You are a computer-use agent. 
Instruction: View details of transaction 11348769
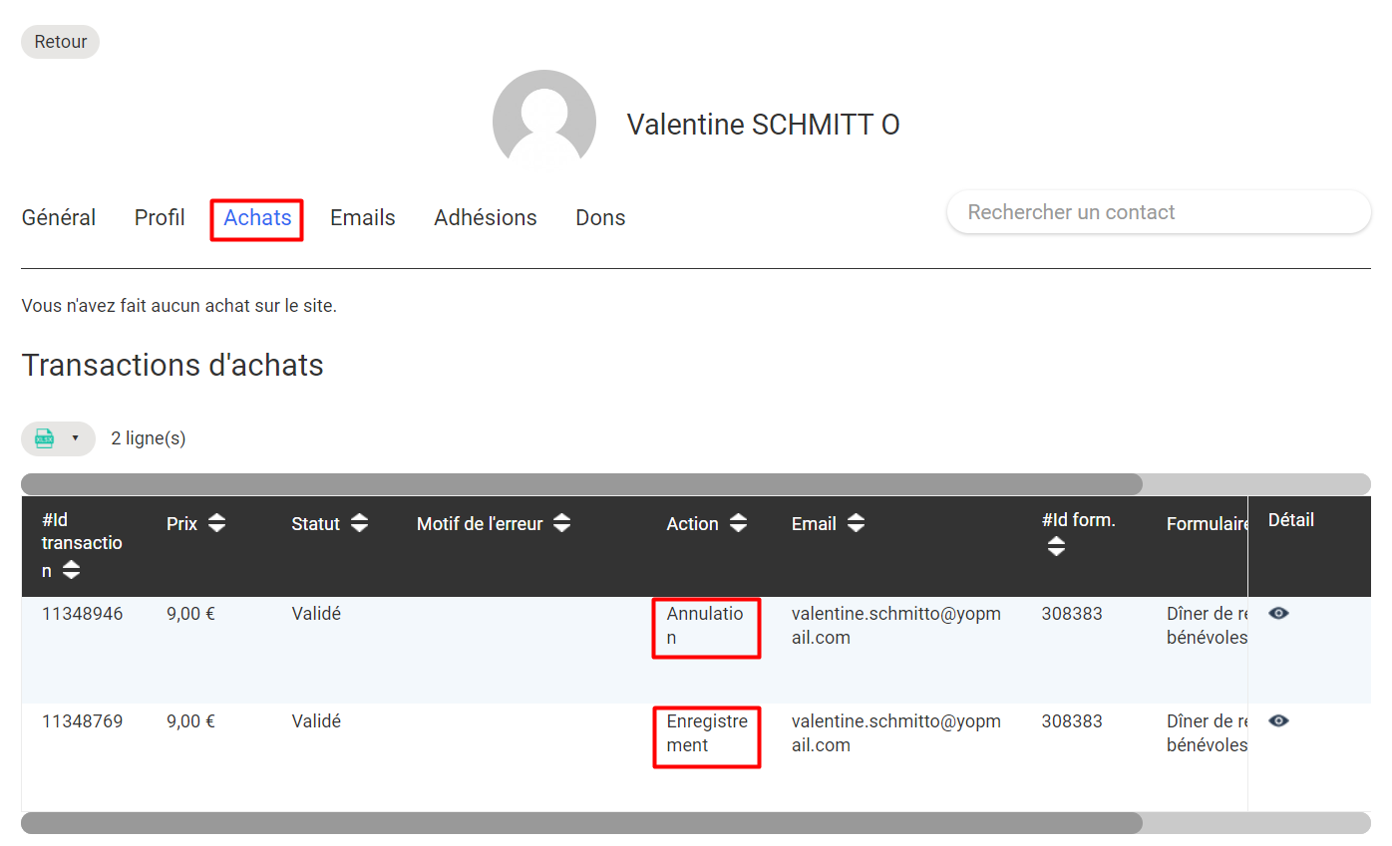tap(1278, 720)
